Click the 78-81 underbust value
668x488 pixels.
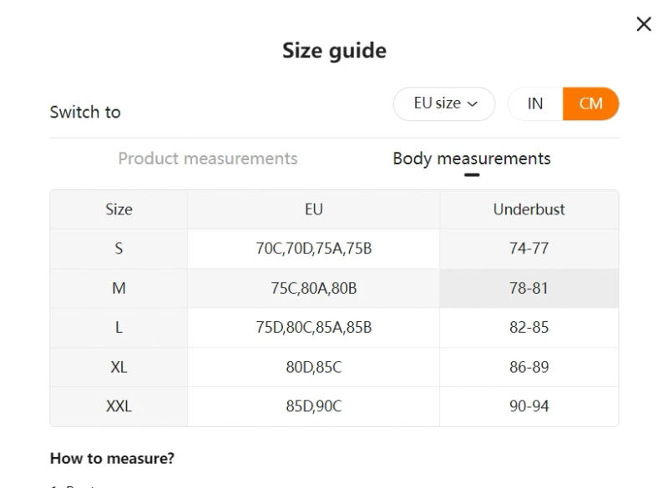[x=529, y=288]
